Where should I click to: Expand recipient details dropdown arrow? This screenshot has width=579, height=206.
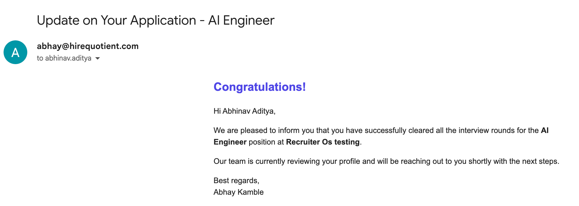[98, 58]
